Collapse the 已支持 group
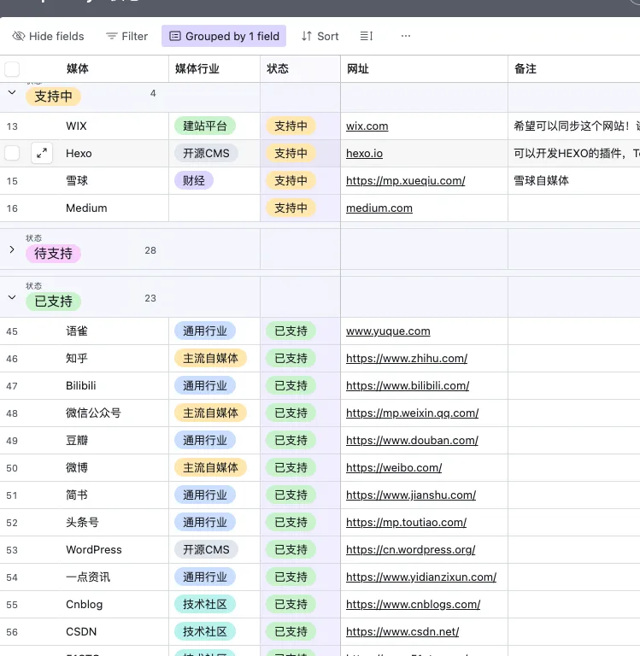Image resolution: width=640 pixels, height=656 pixels. [x=12, y=297]
